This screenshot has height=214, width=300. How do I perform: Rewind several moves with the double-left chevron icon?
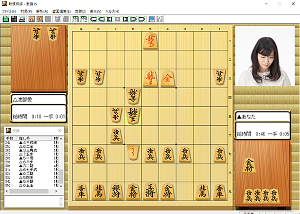click(x=101, y=19)
